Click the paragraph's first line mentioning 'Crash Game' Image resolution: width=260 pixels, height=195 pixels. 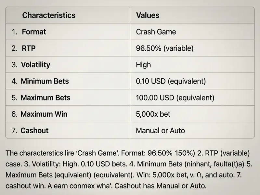click(x=127, y=153)
